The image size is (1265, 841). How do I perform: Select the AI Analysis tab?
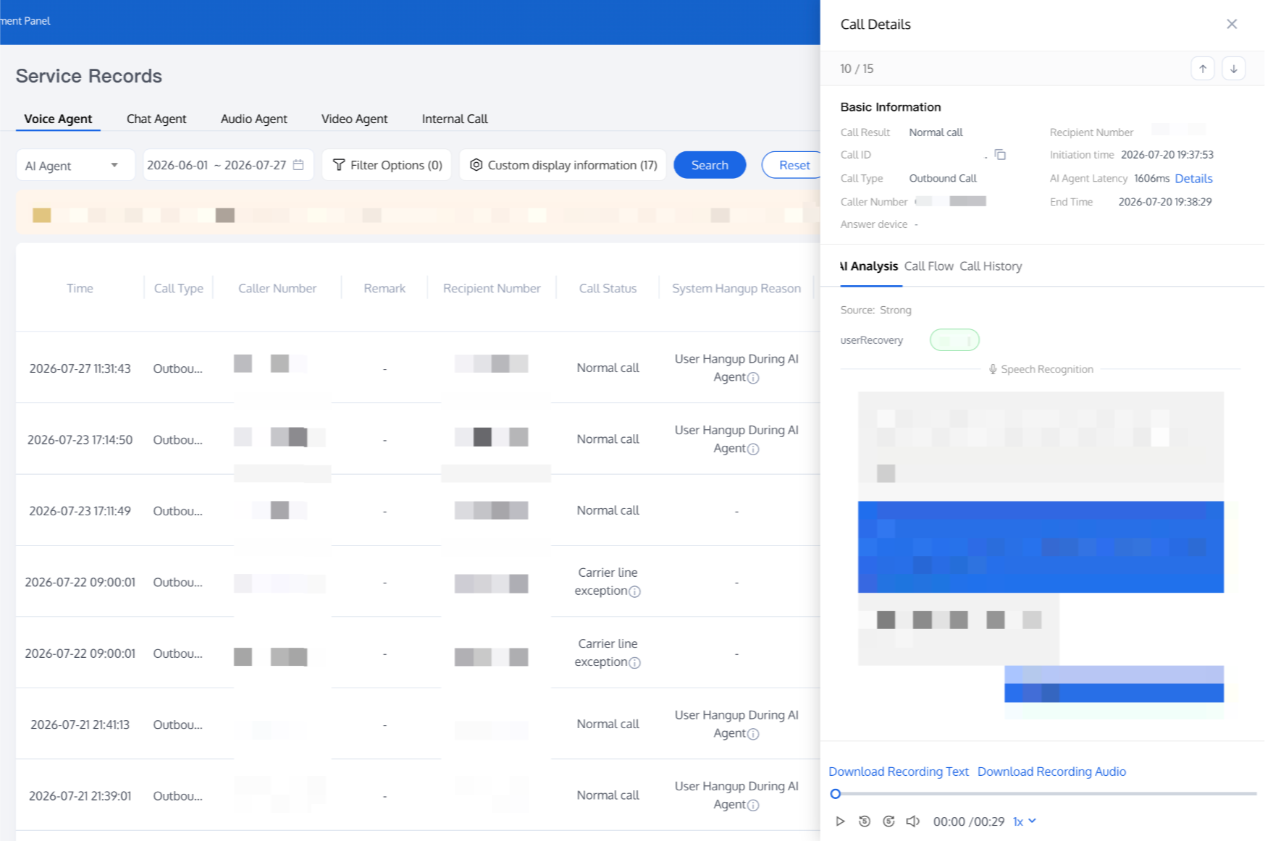(x=869, y=266)
